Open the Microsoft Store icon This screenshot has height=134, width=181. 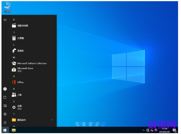click(14, 69)
